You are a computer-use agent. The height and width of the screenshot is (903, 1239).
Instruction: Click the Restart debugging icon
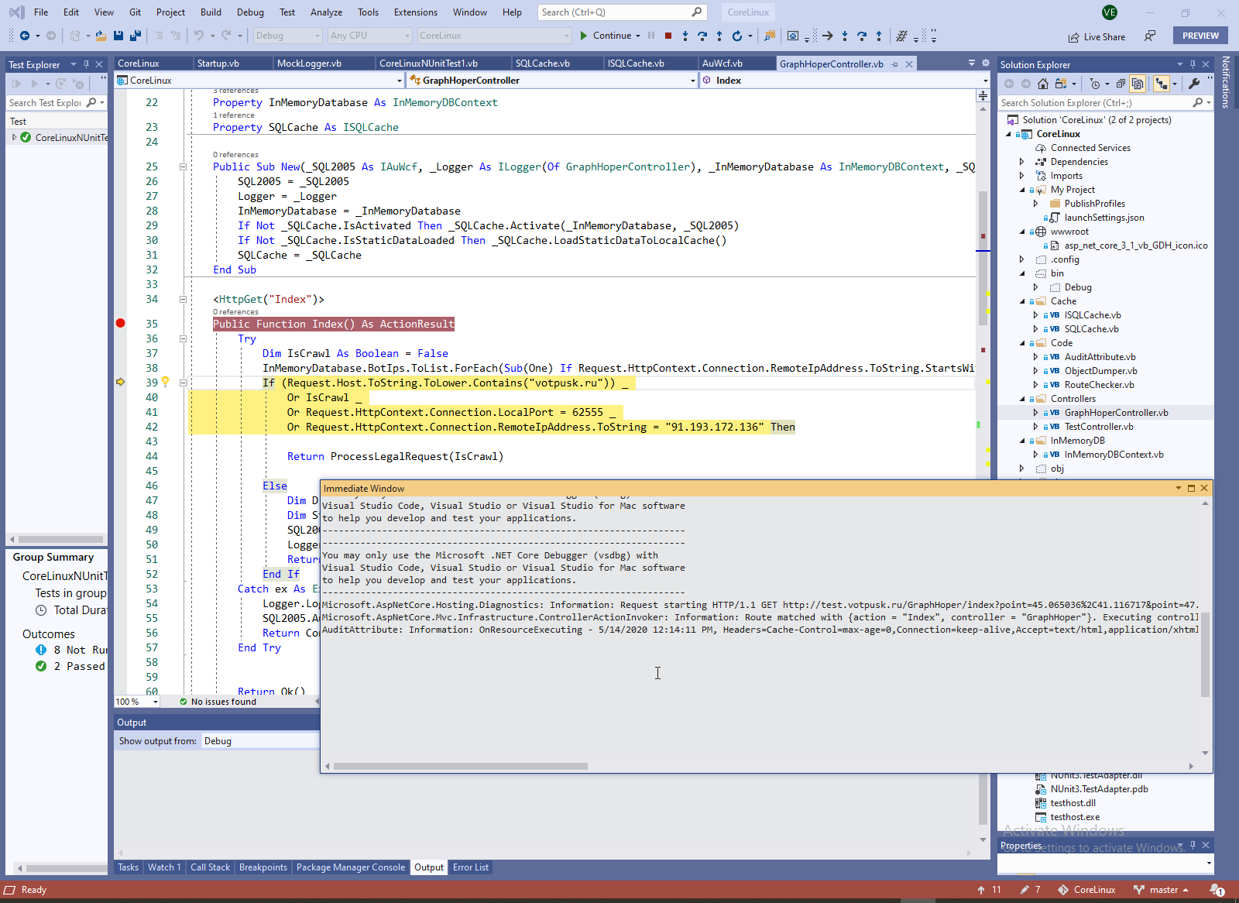tap(737, 36)
